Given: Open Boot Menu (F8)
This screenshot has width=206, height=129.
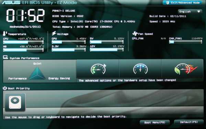Looking at the screenshot, I should pyautogui.click(x=154, y=122).
